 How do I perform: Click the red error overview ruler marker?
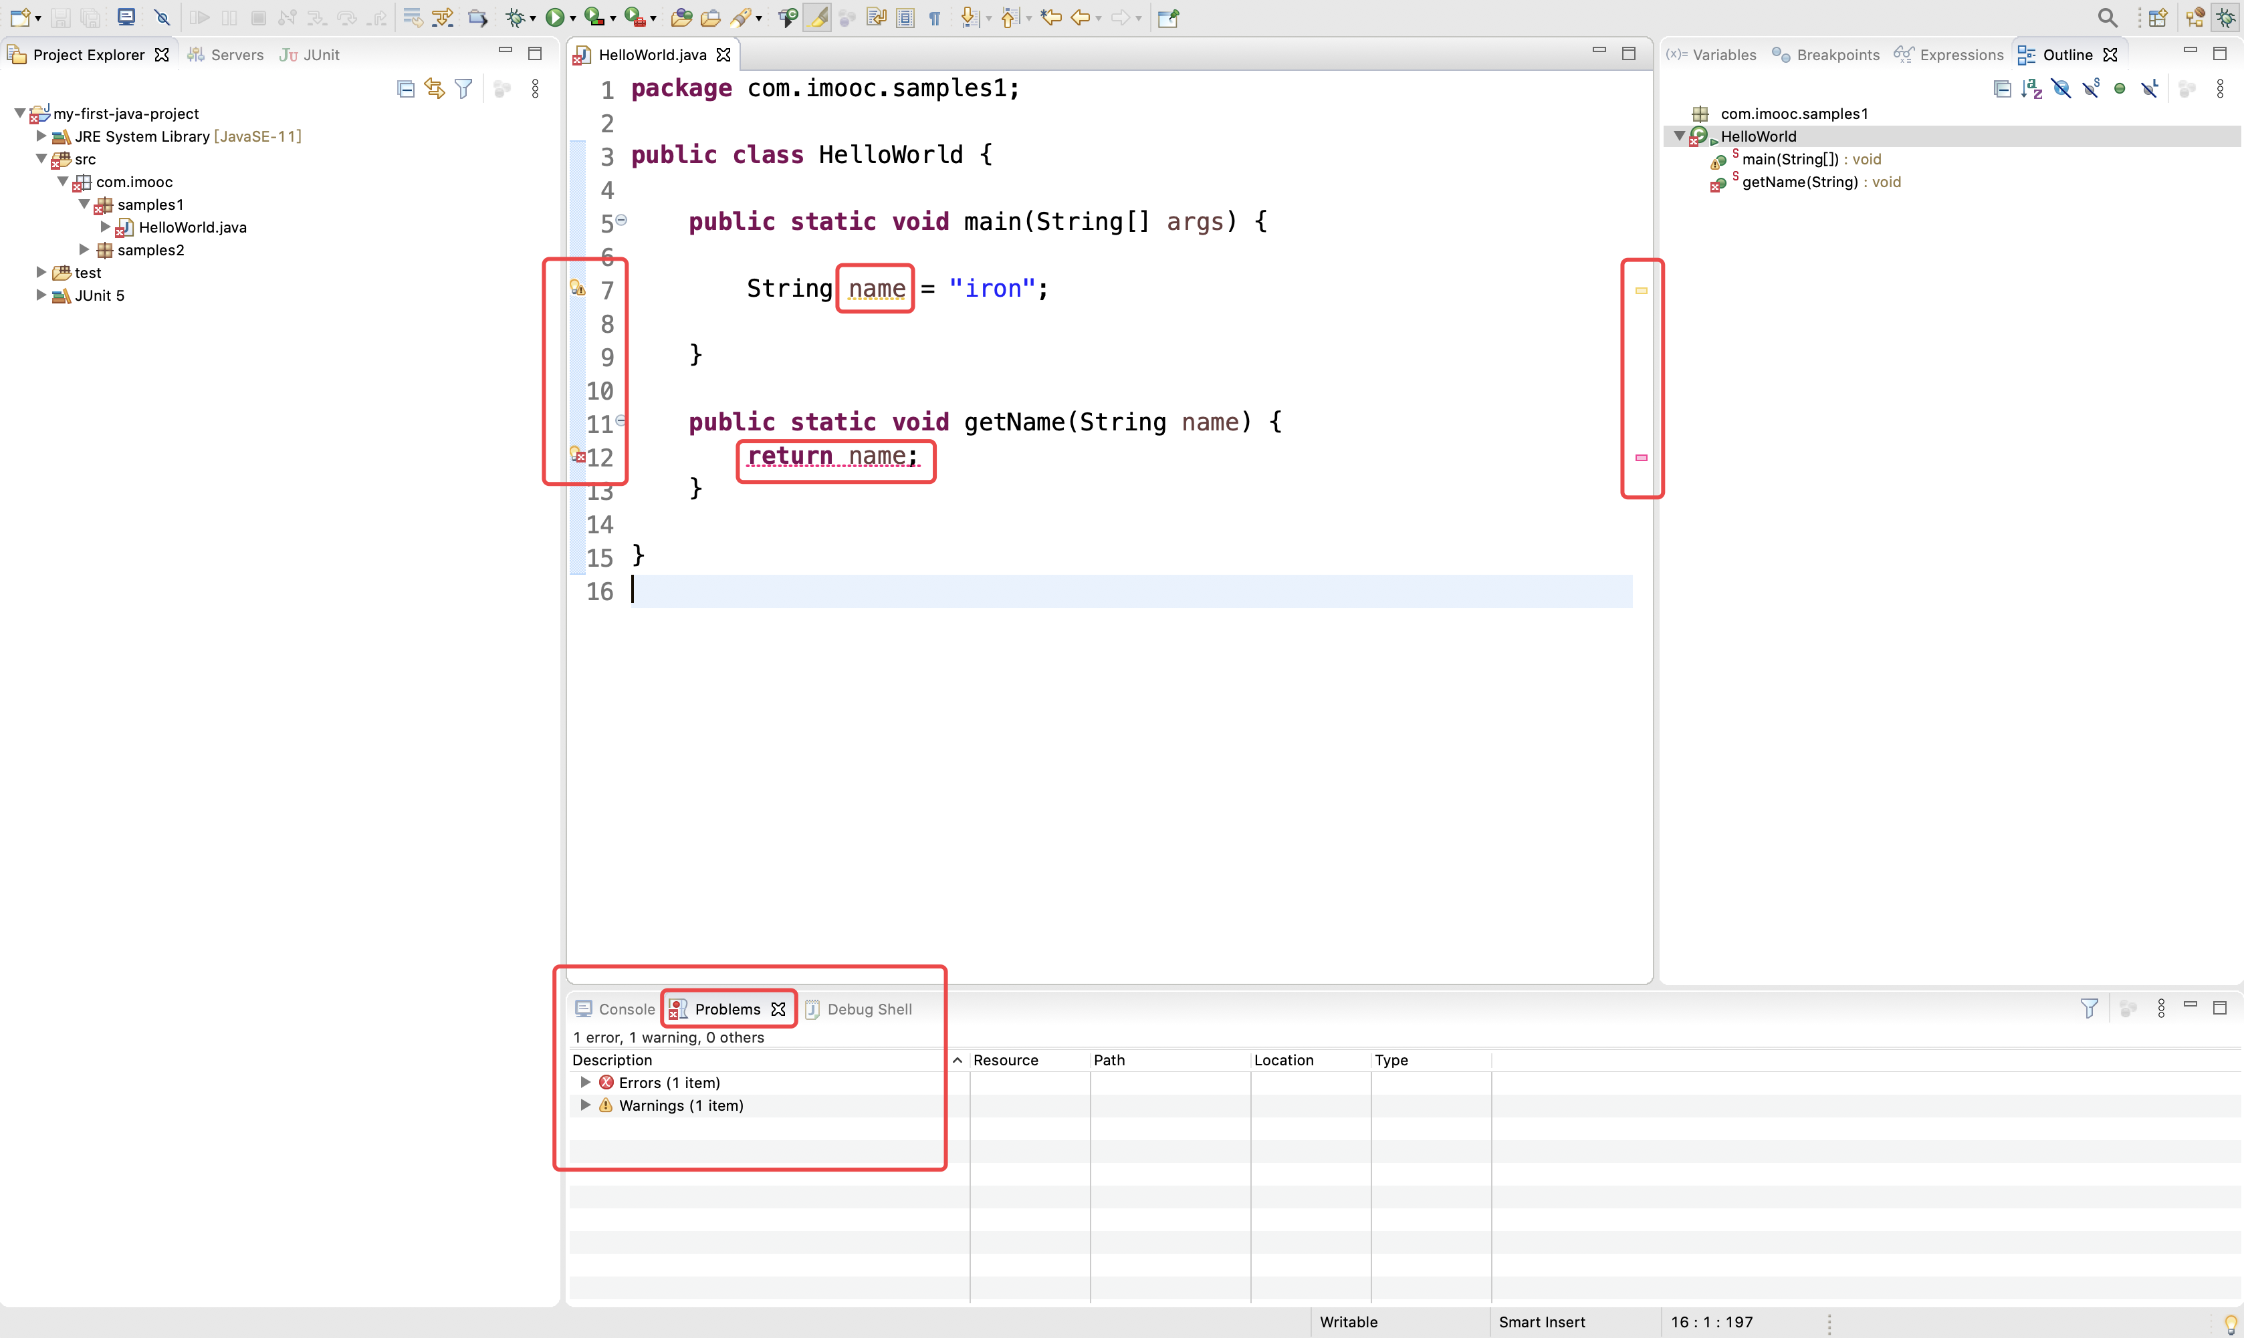click(x=1642, y=458)
